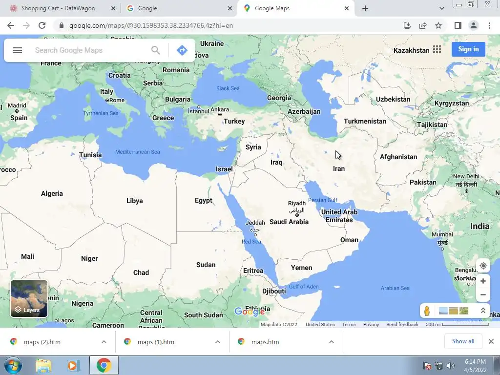Screen dimensions: 500x375
Task: Click the Mediterranean Sea label
Action: coord(137,152)
